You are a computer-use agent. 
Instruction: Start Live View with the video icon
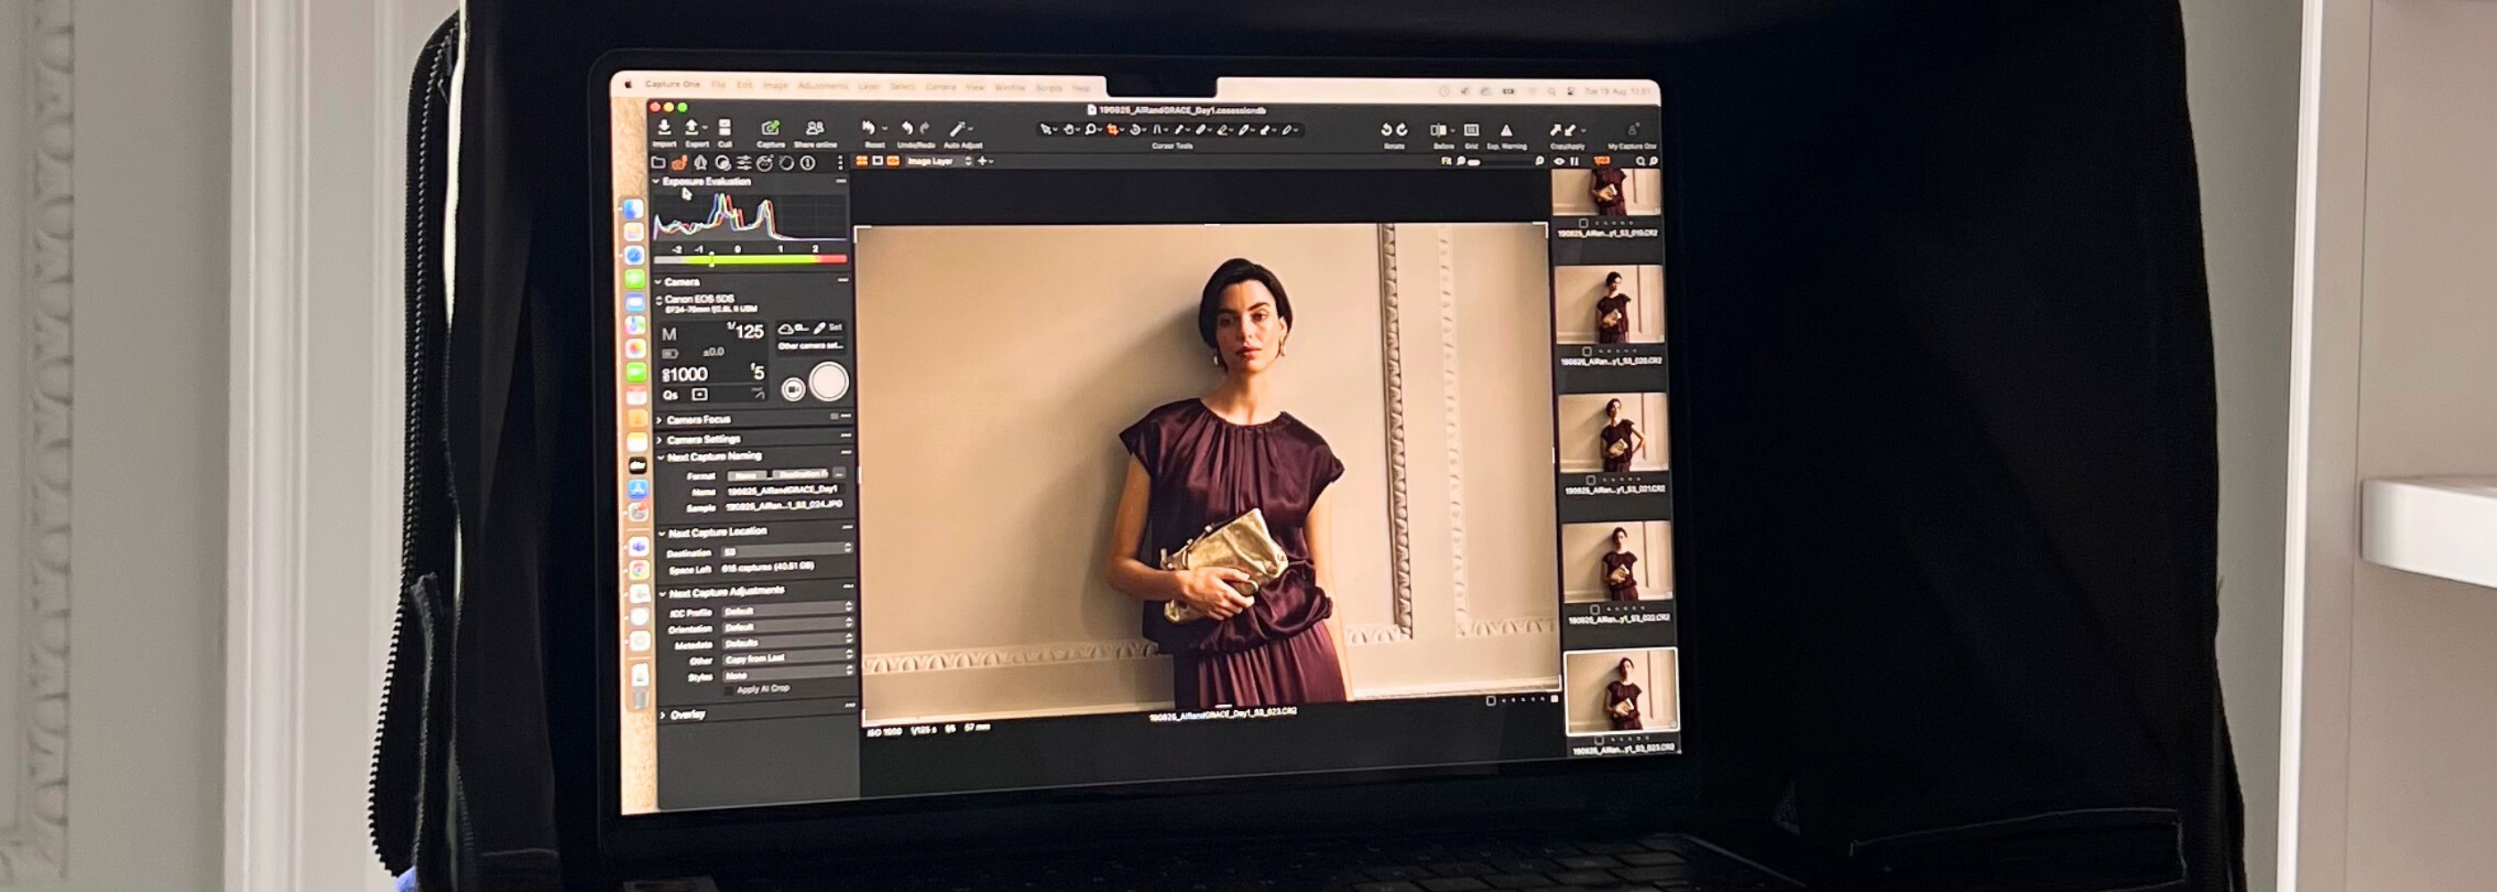793,389
